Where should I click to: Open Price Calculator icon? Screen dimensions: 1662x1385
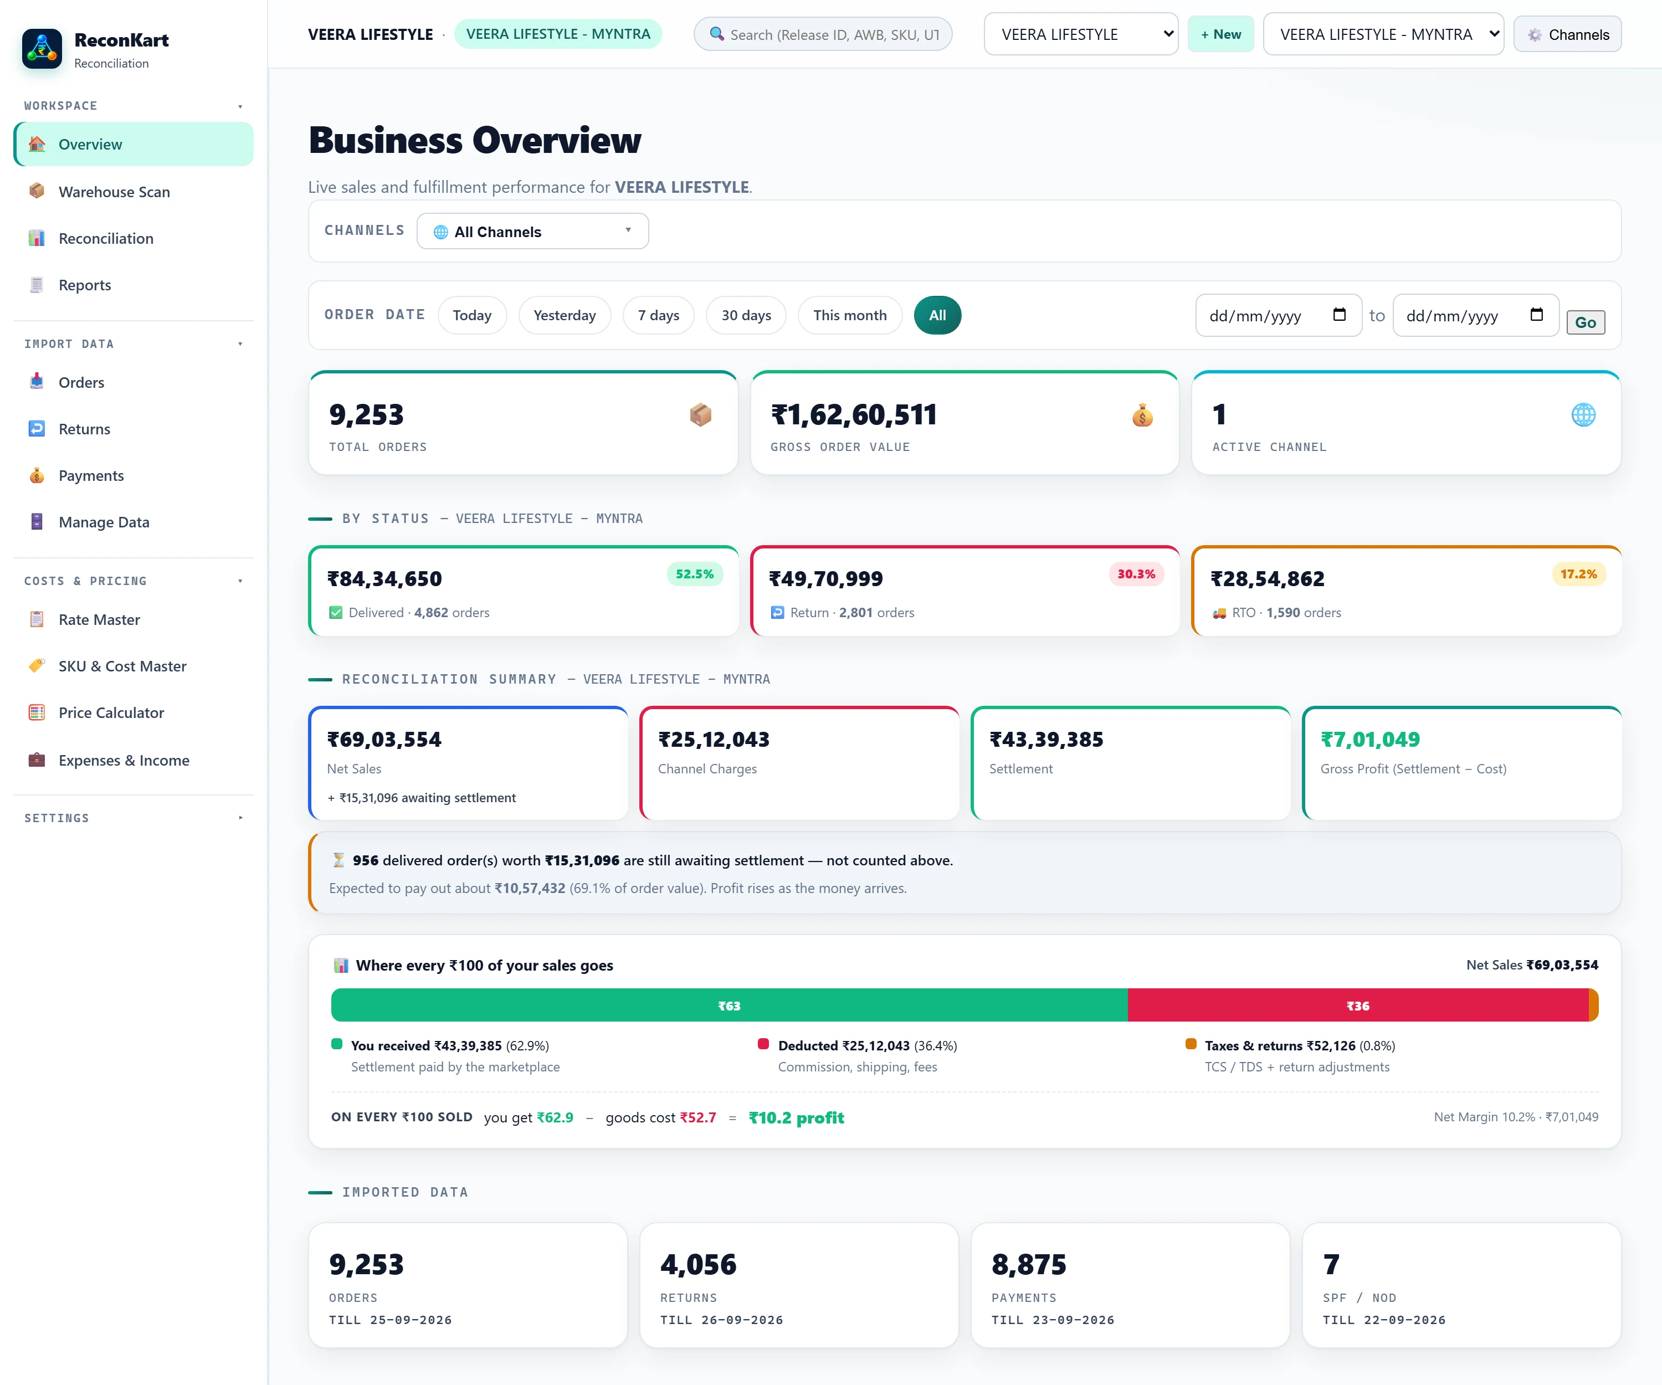tap(37, 712)
